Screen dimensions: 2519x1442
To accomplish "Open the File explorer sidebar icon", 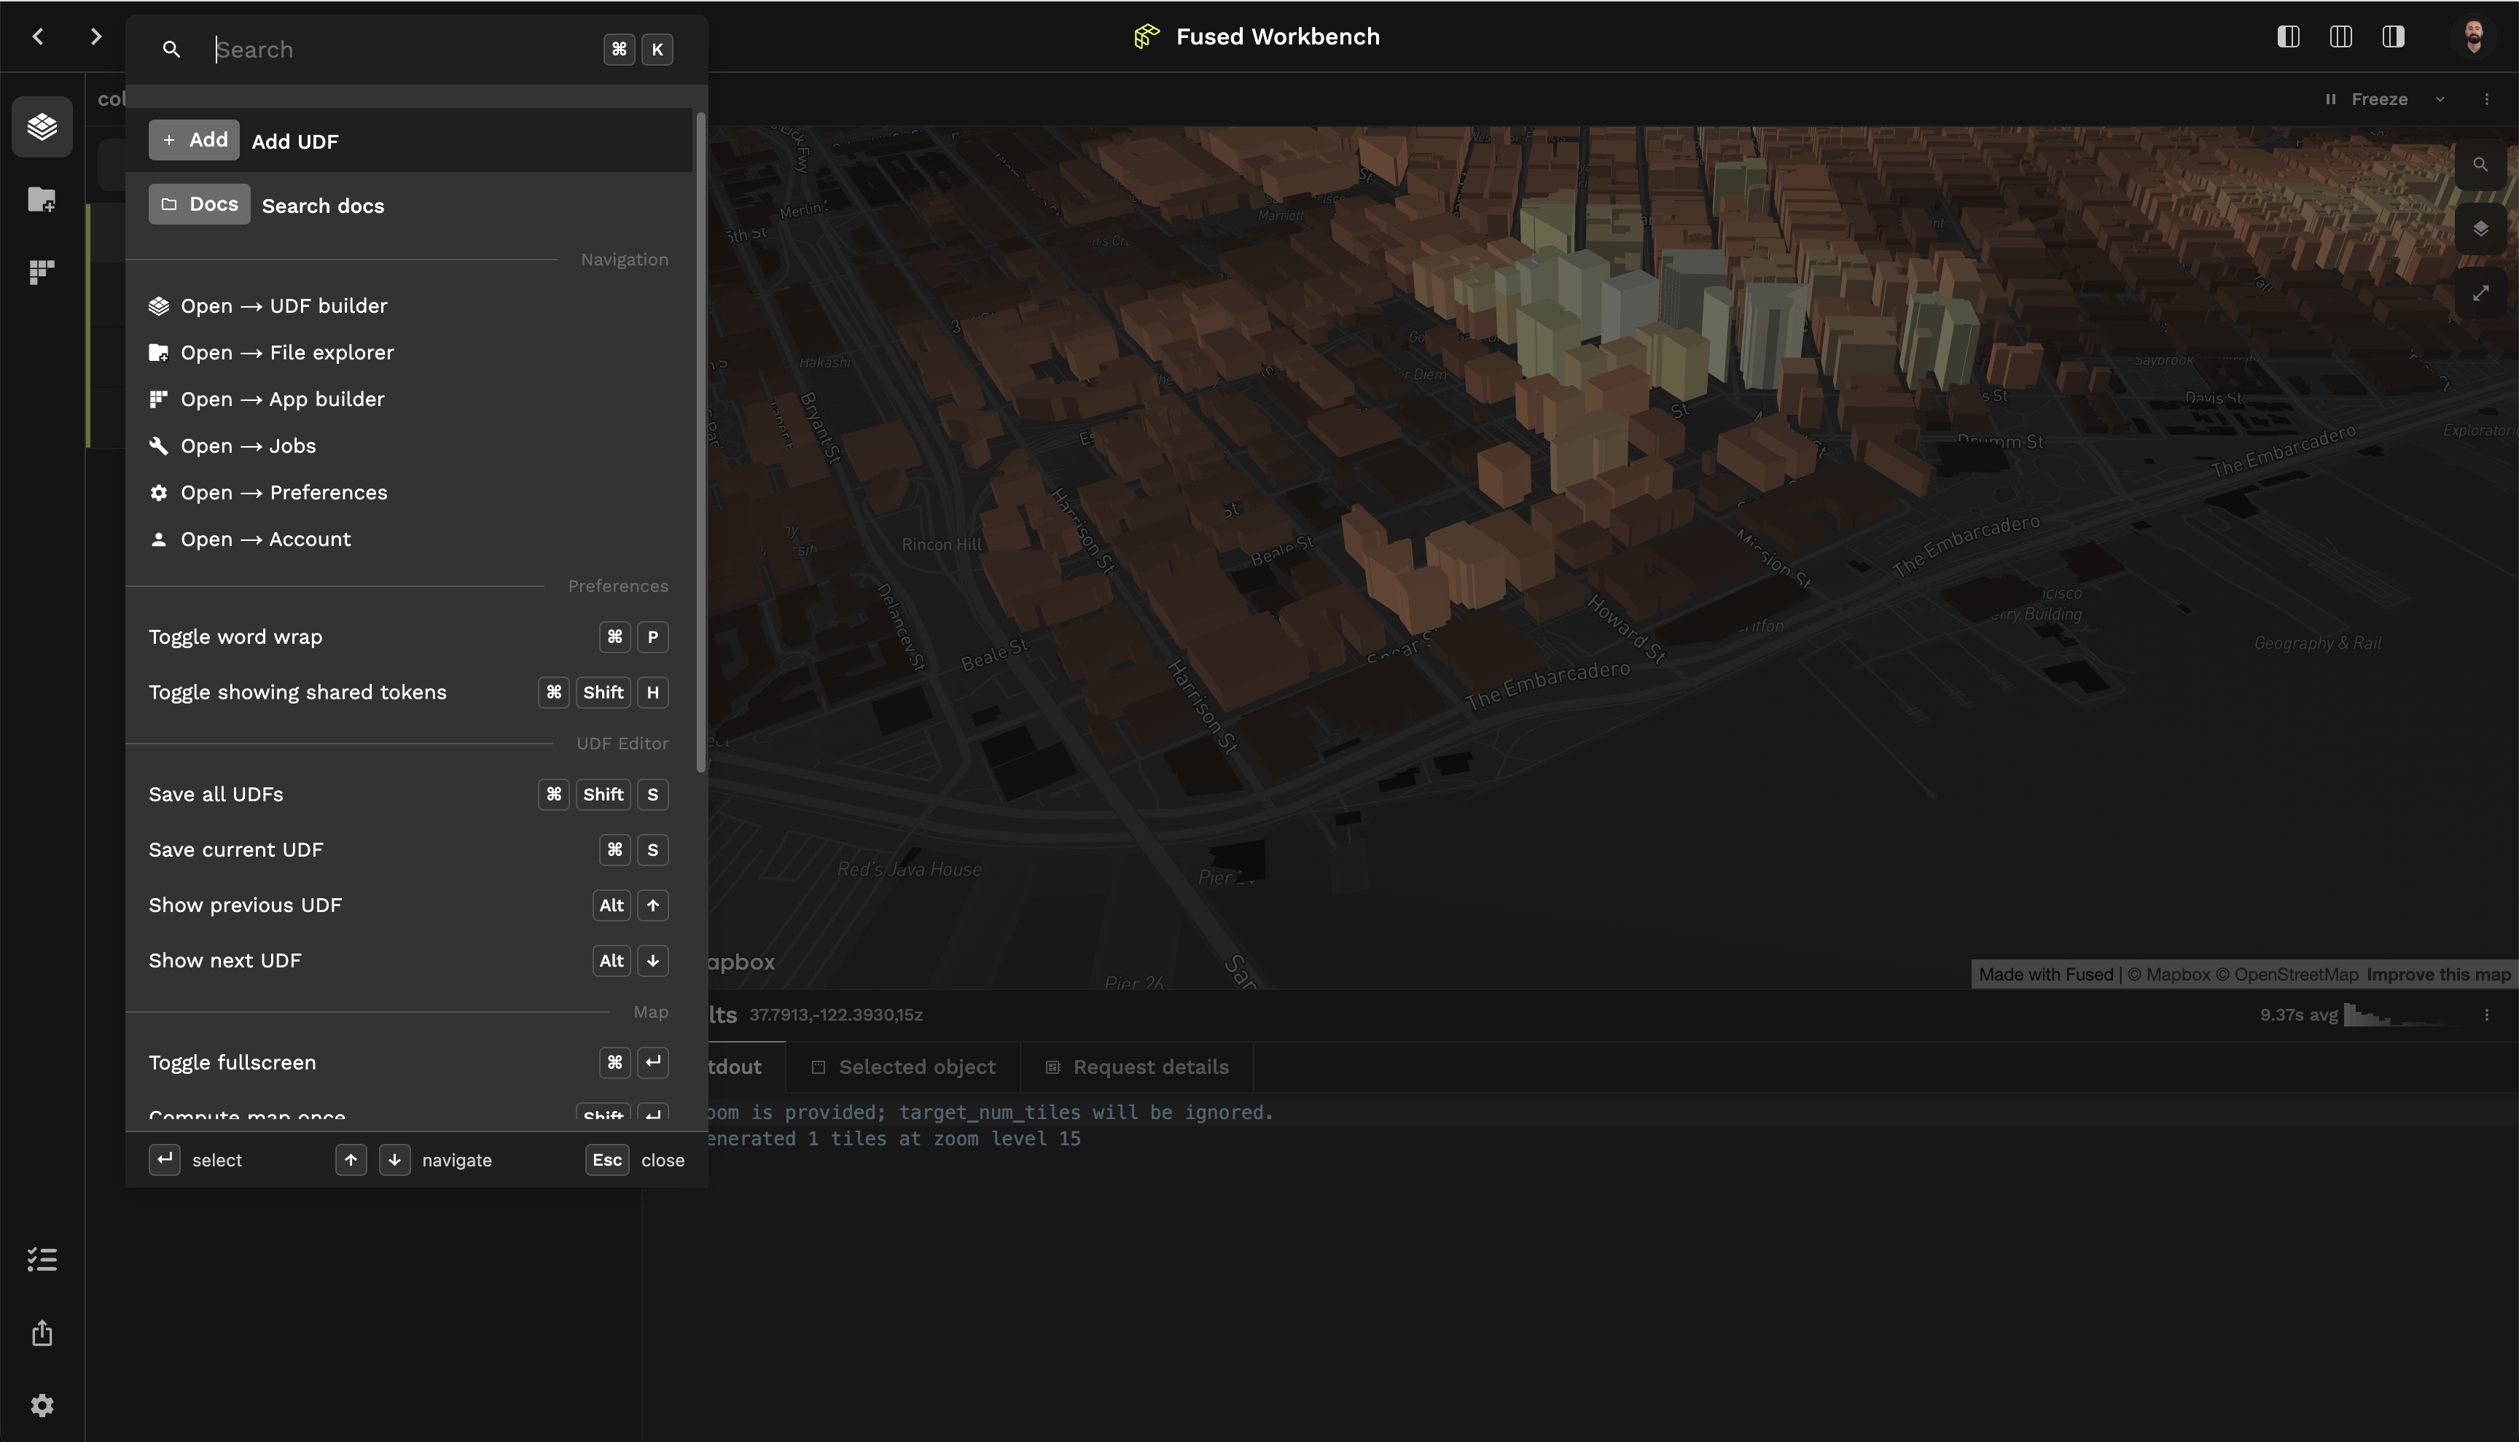I will pyautogui.click(x=42, y=199).
